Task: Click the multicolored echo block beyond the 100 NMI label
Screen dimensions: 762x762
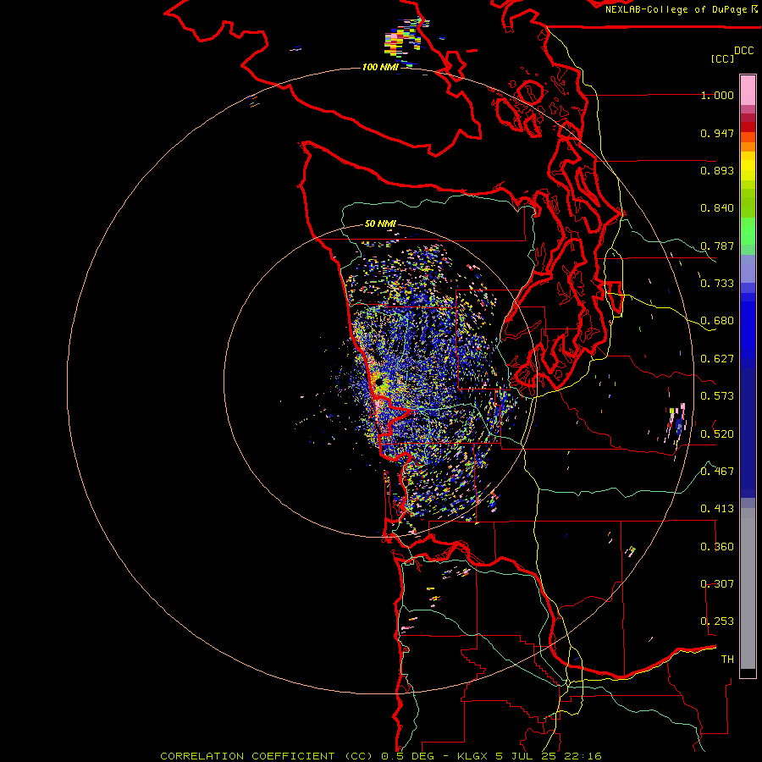Action: coord(401,41)
